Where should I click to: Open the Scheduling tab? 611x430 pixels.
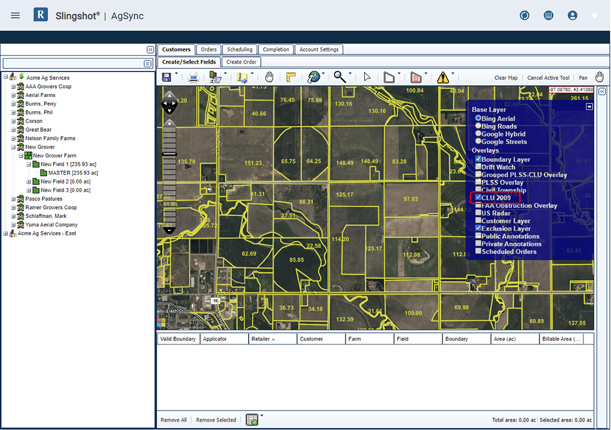(x=240, y=49)
